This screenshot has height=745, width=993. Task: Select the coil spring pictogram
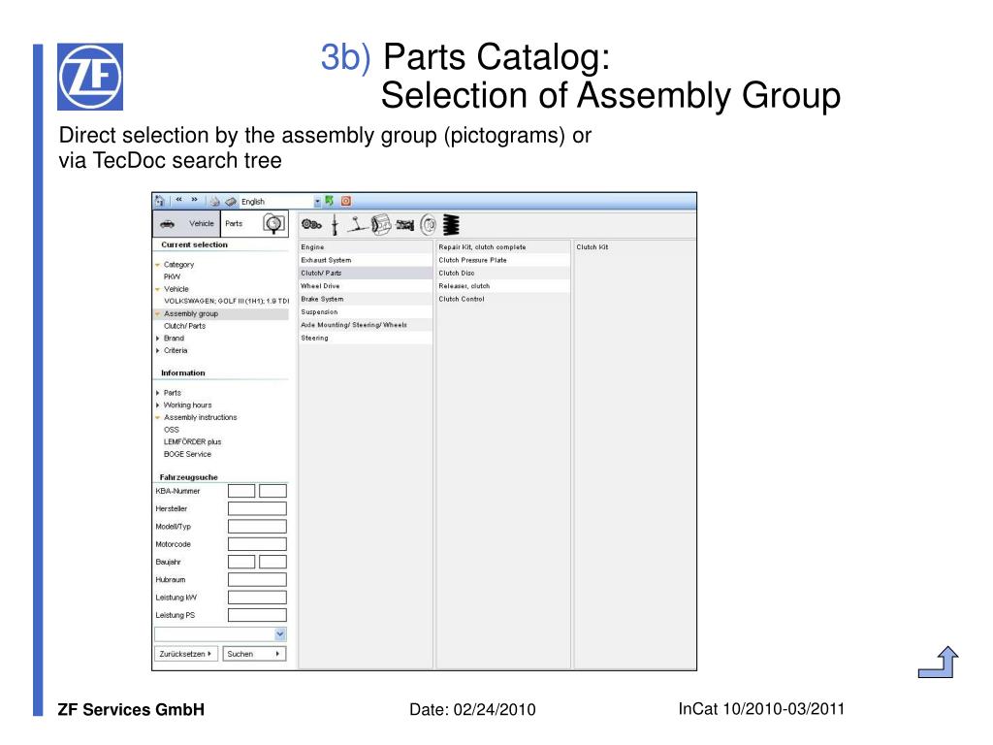(x=451, y=224)
